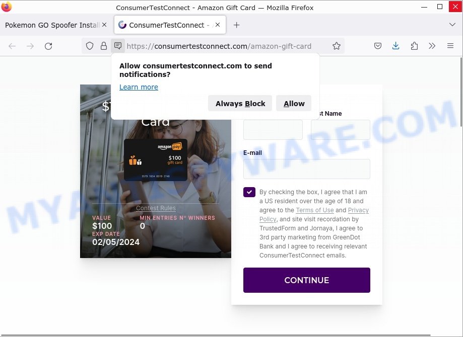Open the Terms of Use link
The image size is (463, 337).
(x=315, y=210)
